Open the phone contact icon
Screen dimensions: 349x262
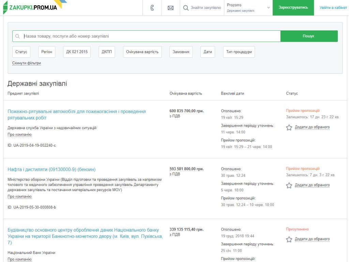[152, 8]
